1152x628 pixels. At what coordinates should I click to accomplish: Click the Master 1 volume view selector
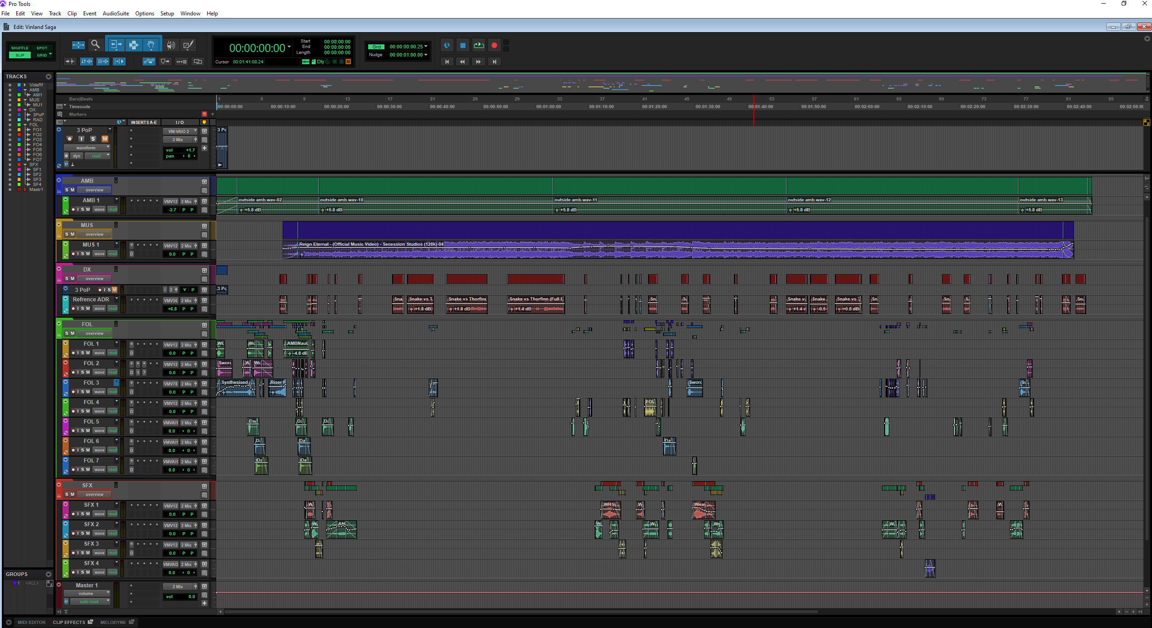87,594
